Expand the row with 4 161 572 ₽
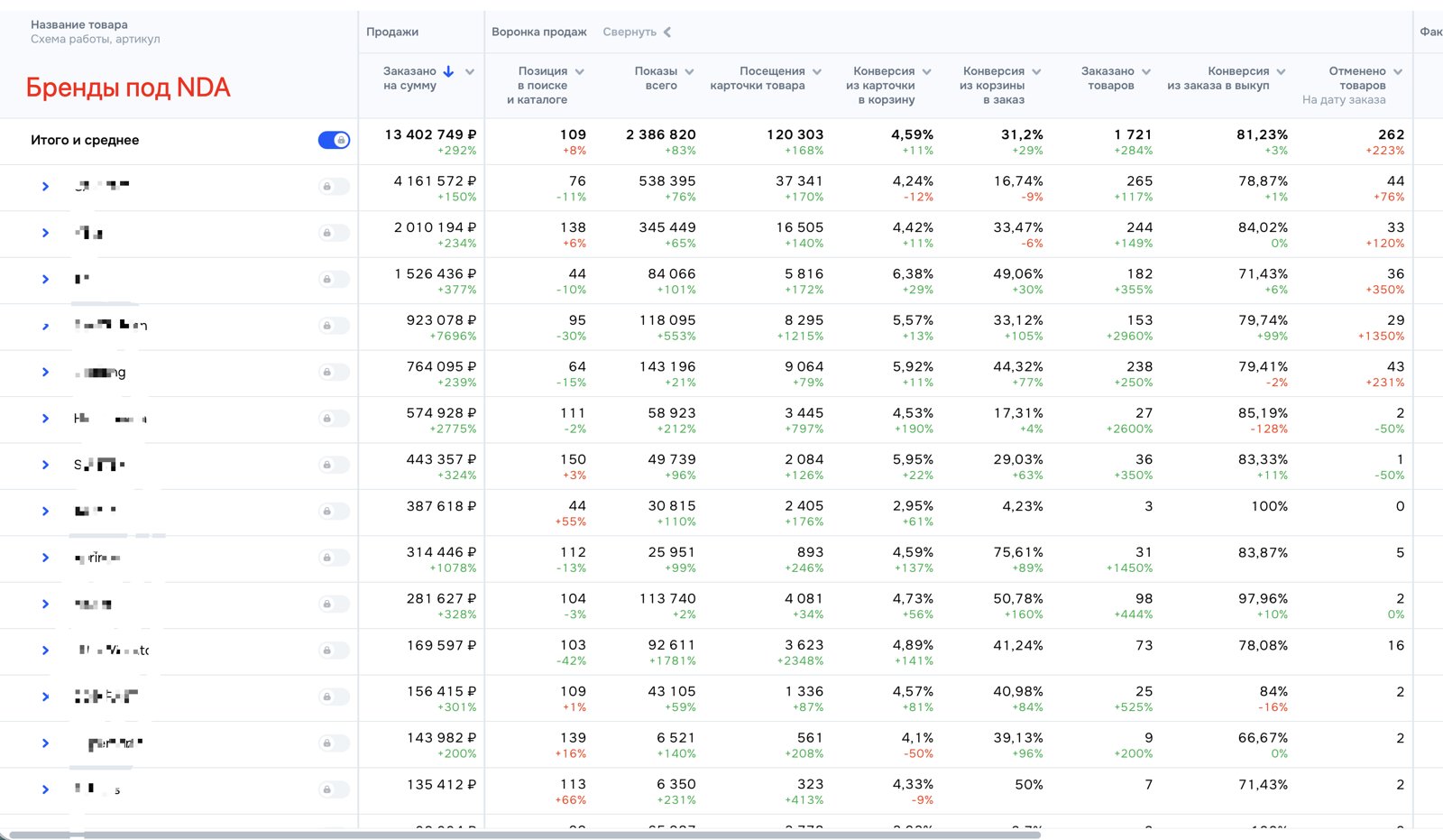The width and height of the screenshot is (1443, 840). (x=45, y=187)
